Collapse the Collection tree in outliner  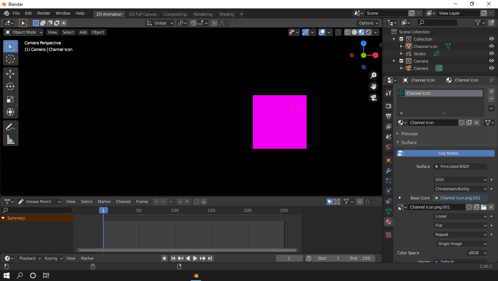pos(394,39)
